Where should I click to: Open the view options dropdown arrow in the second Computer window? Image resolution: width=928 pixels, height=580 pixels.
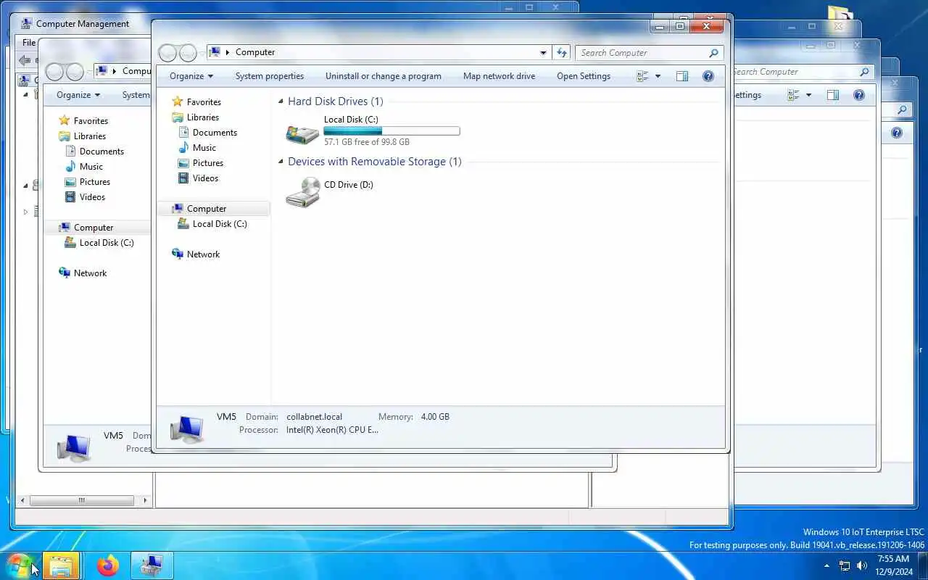click(x=808, y=95)
